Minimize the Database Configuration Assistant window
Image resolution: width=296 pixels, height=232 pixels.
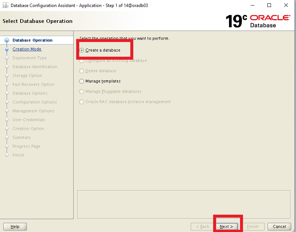coord(253,5)
